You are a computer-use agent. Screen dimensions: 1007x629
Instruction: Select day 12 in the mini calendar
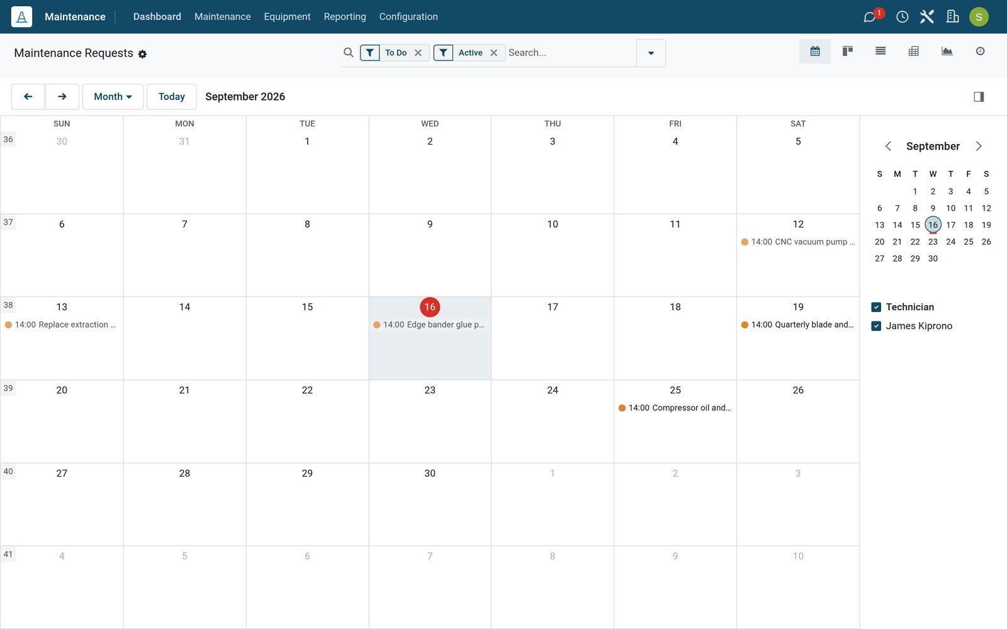tap(986, 209)
